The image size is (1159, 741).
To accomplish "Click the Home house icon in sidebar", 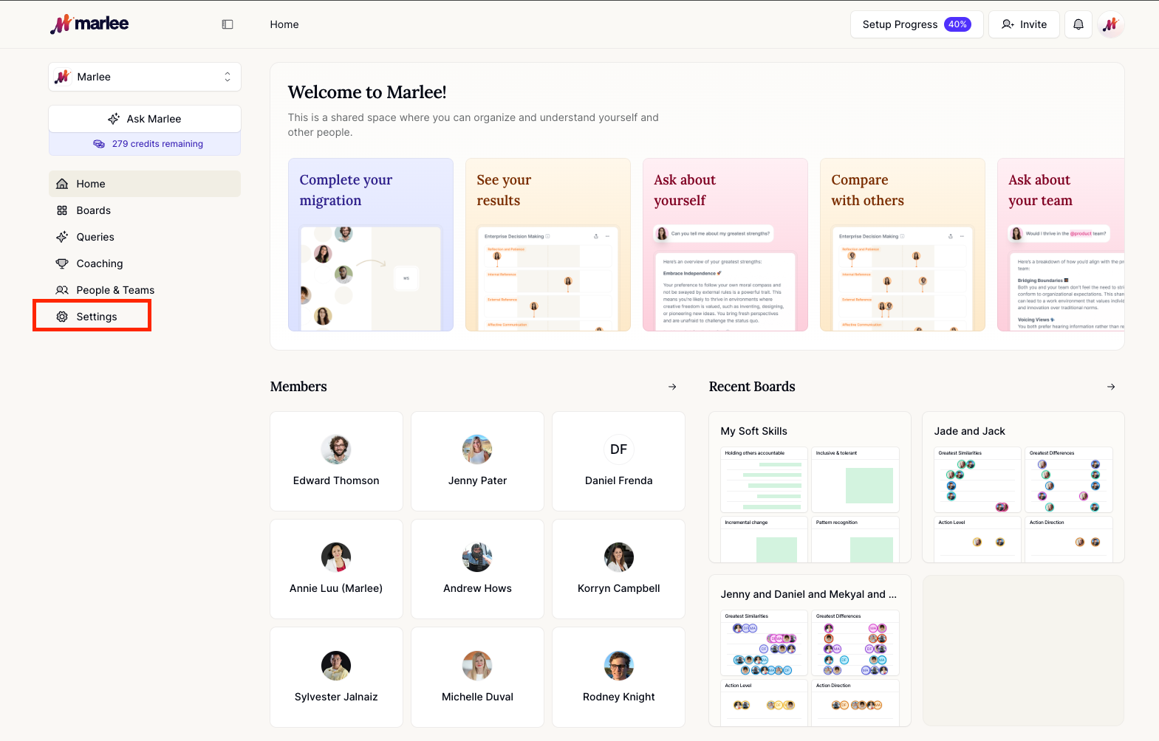I will pos(62,184).
